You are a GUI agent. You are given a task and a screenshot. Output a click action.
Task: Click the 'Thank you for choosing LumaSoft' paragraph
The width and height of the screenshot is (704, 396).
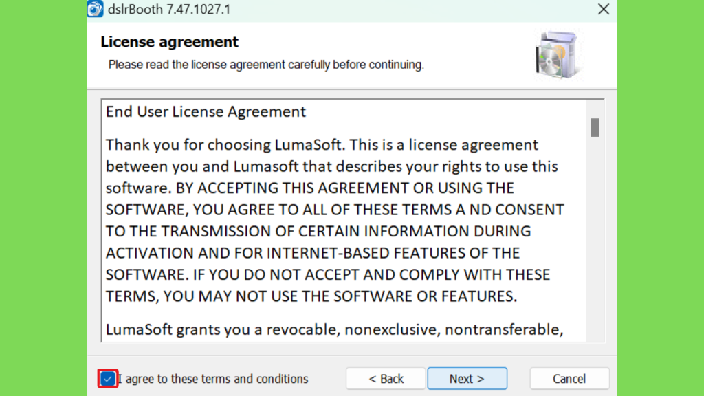[335, 221]
